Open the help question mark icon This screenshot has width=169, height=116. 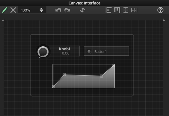click(160, 10)
